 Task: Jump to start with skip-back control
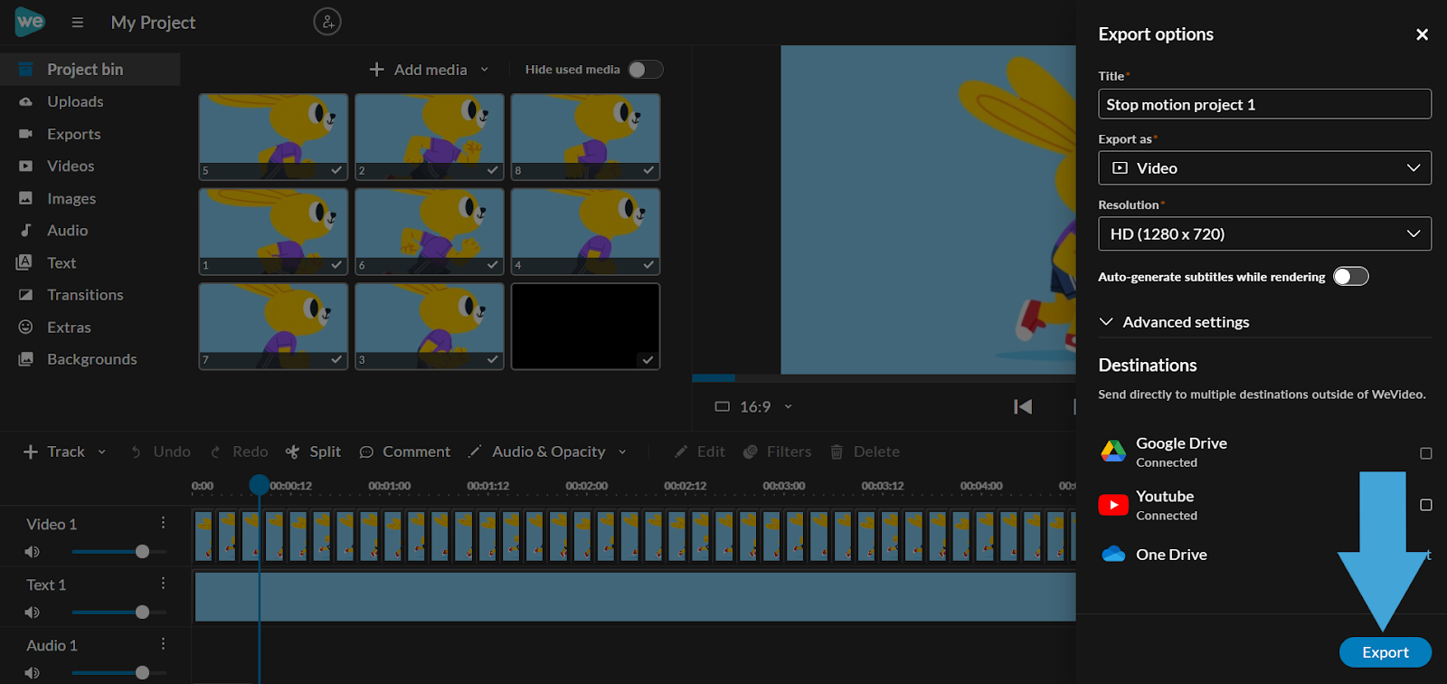click(x=1023, y=407)
